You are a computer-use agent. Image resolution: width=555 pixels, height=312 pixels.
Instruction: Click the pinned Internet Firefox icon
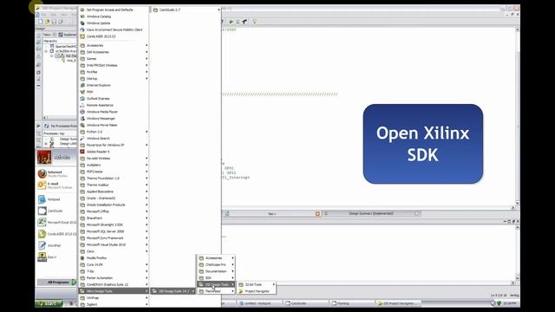tap(42, 173)
